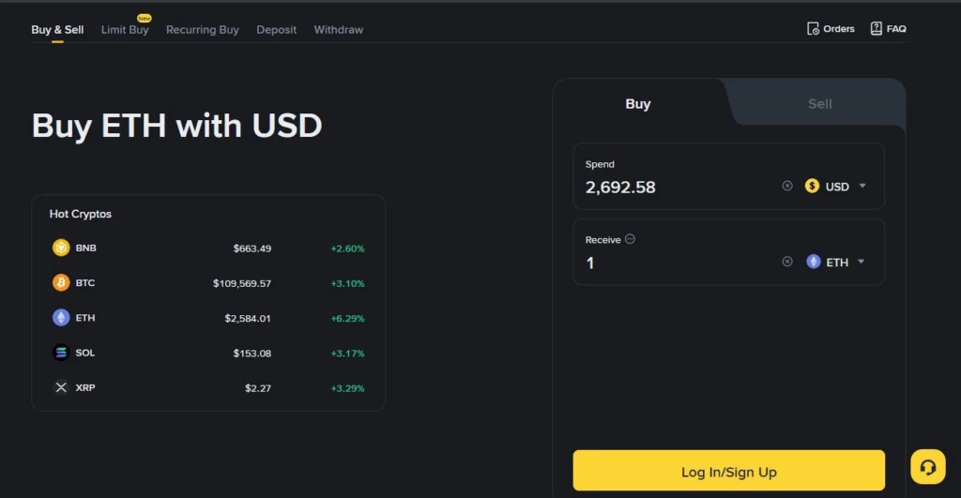Click the BNB coin icon
Image resolution: width=961 pixels, height=498 pixels.
point(61,248)
